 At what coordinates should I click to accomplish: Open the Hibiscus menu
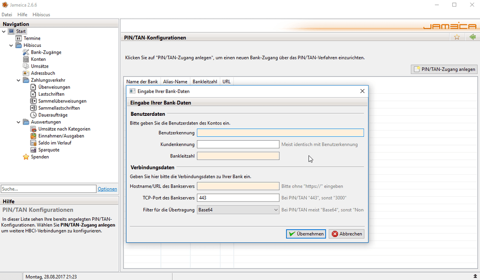tap(41, 14)
